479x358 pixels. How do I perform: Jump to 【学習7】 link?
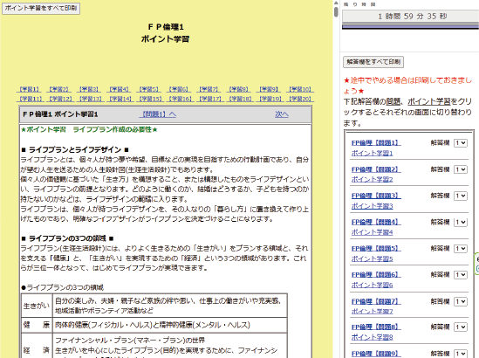click(209, 89)
